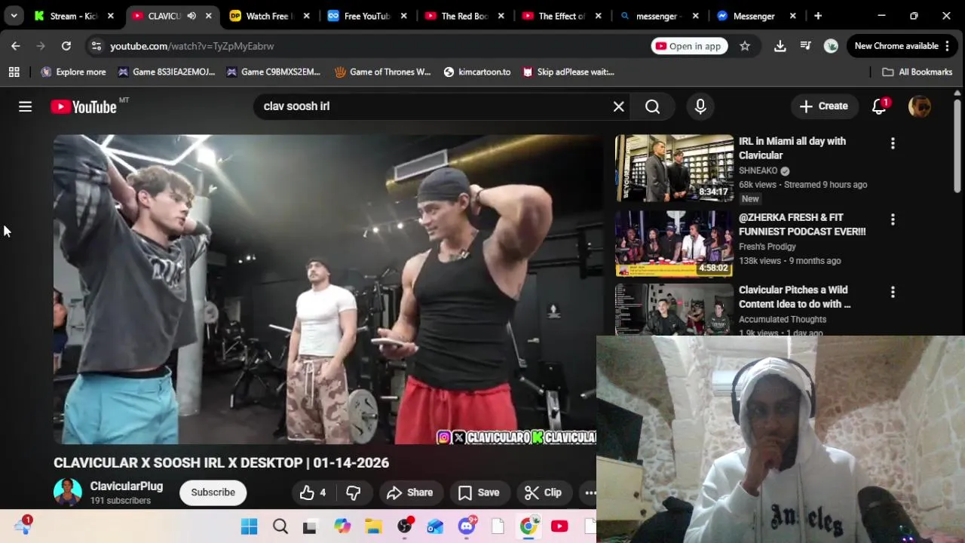Screen dimensions: 965x543
Task: Open the Chrome downloads icon
Action: click(x=780, y=46)
